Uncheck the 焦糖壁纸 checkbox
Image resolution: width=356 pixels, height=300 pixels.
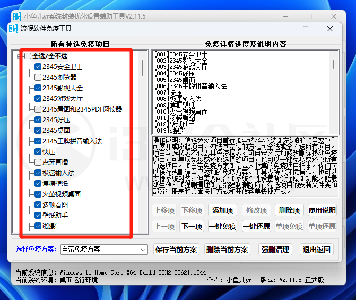pos(38,183)
